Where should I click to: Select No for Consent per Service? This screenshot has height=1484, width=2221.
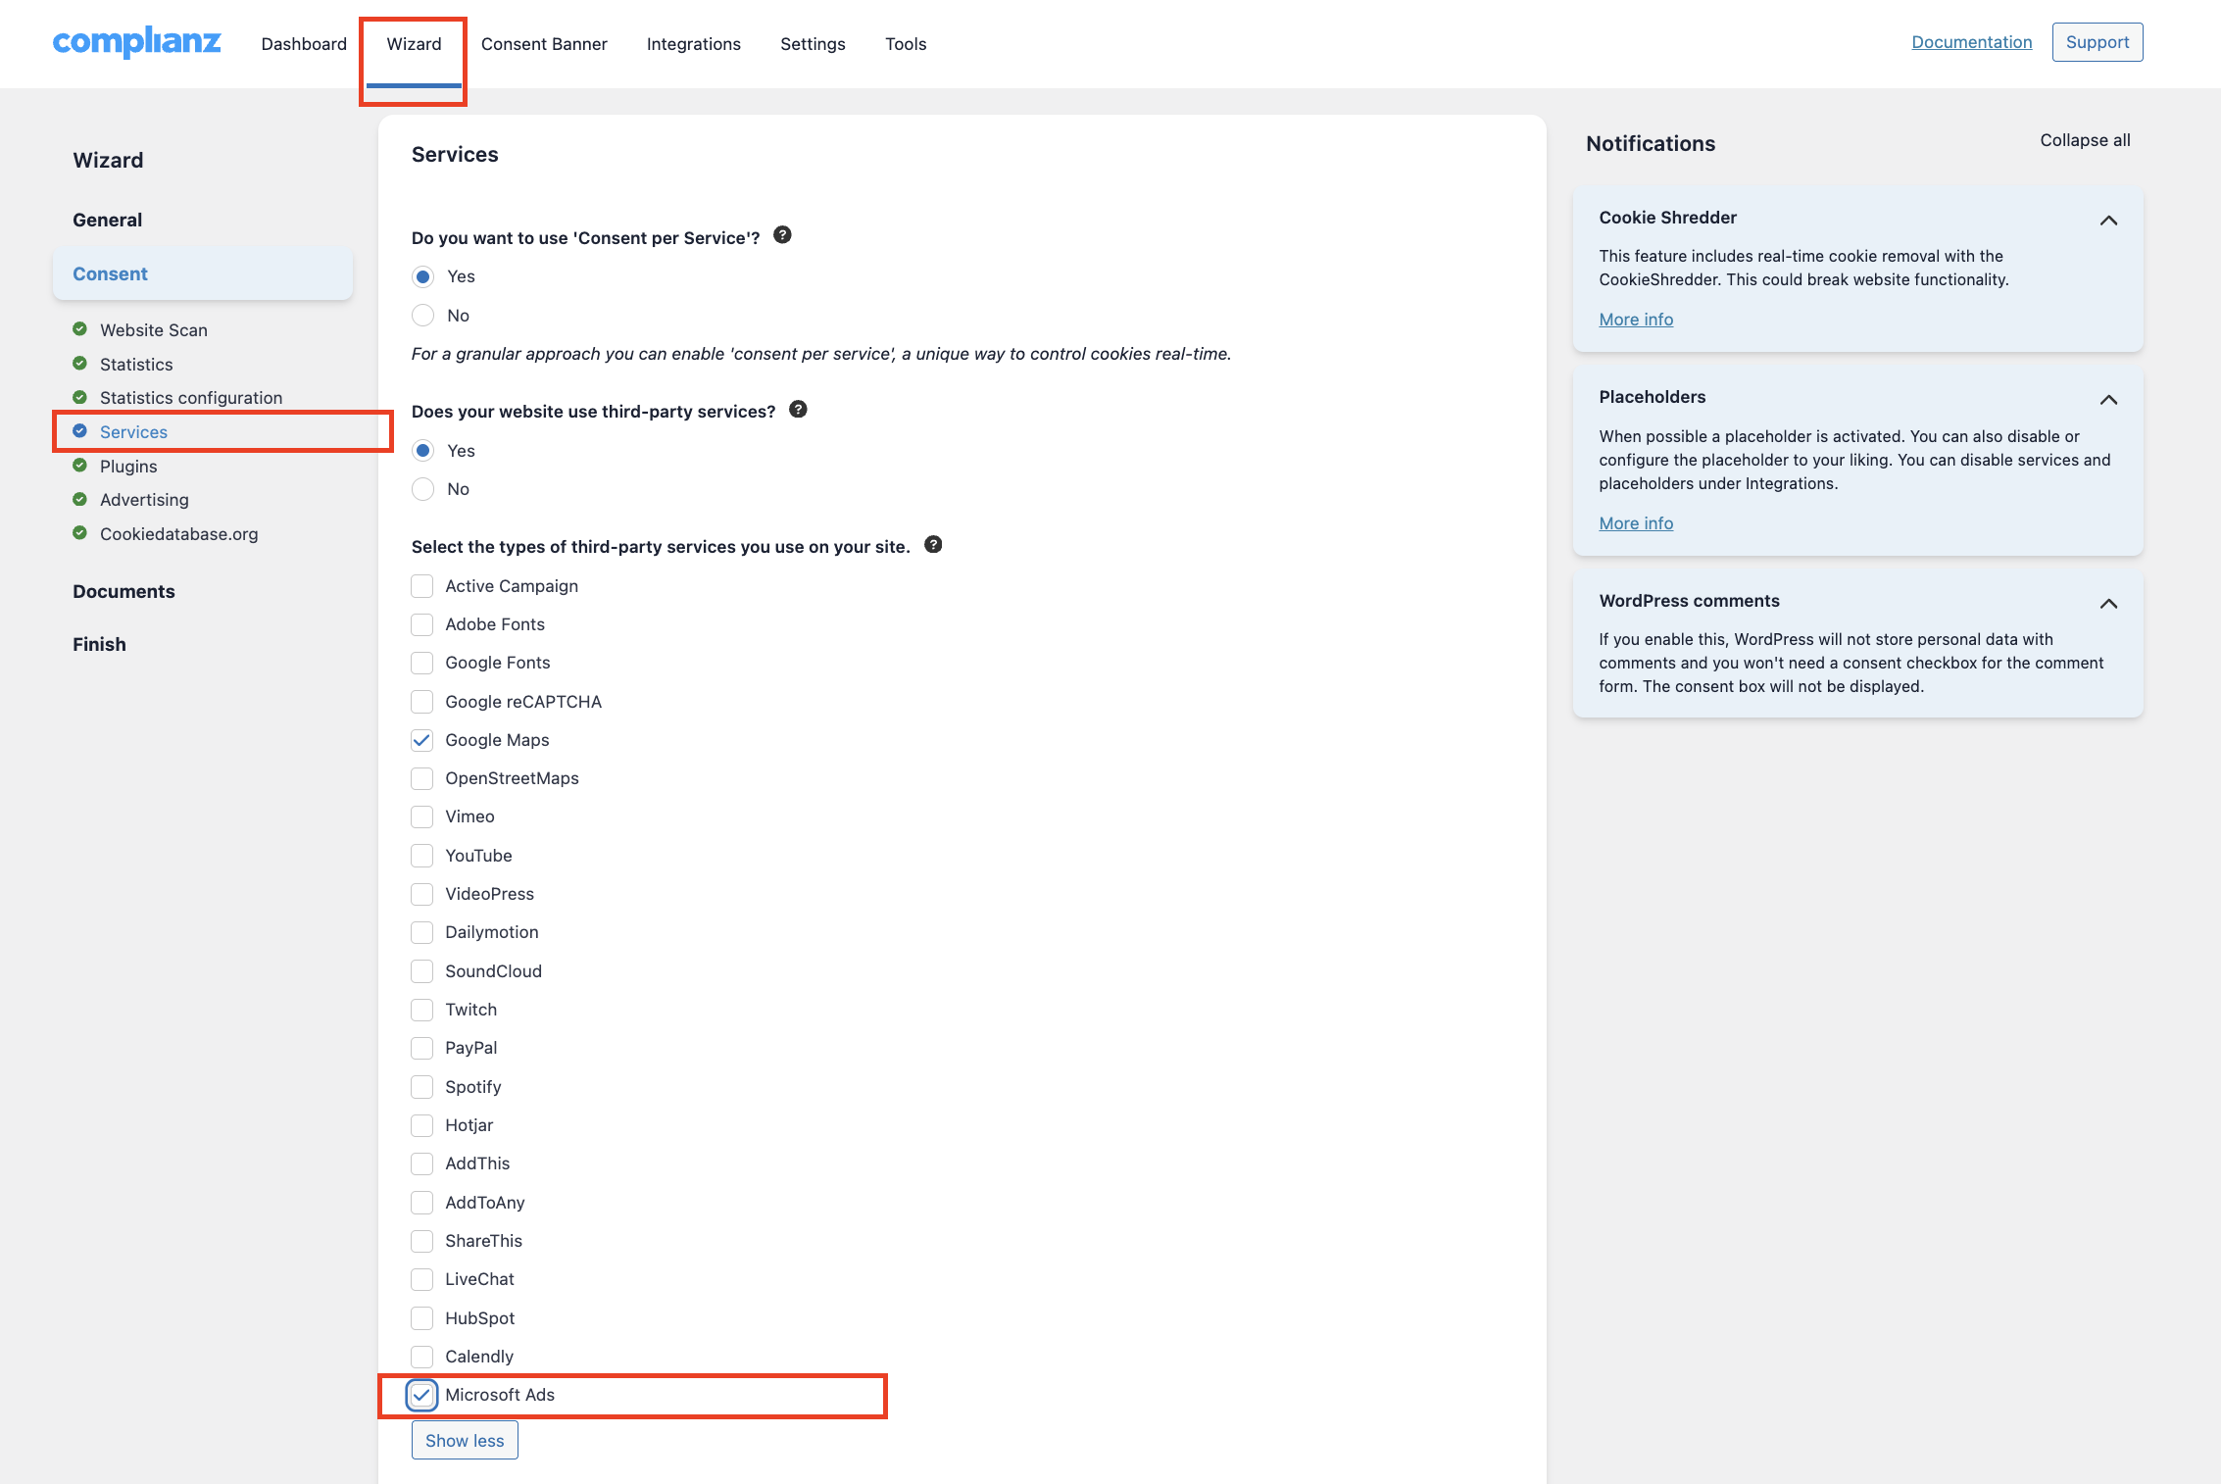point(422,315)
